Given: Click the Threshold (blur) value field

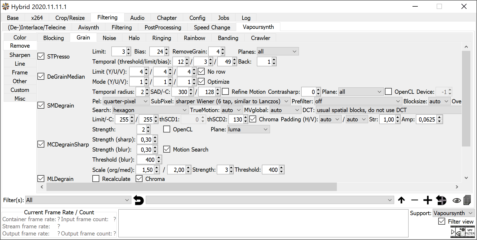Looking at the screenshot, I should click(147, 160).
